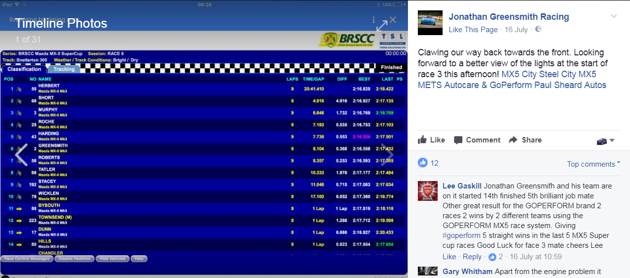Close the Timeline Photos viewer
Image resolution: width=630 pixels, height=278 pixels.
tap(393, 20)
